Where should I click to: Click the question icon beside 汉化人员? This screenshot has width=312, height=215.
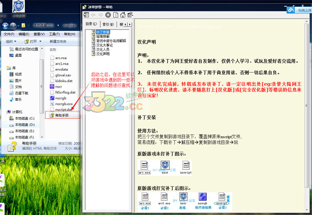[x=94, y=50]
